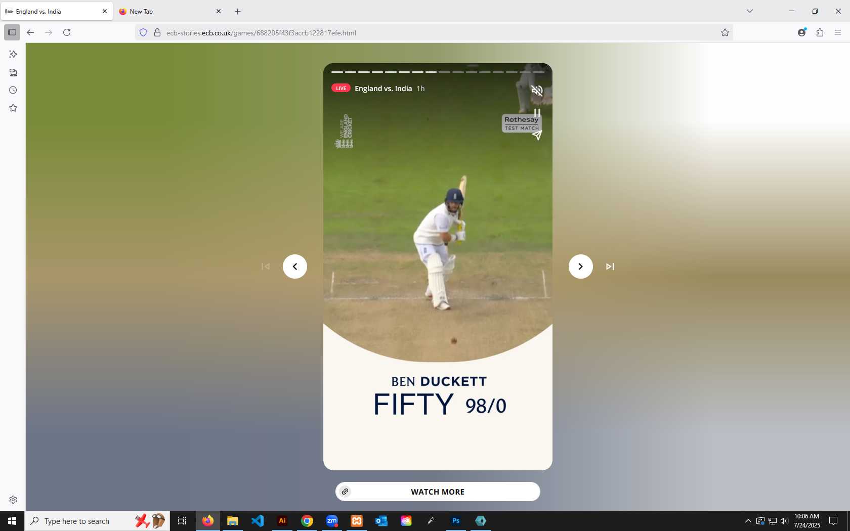Viewport: 850px width, 531px height.
Task: Open File Explorer from the taskbar
Action: pos(232,521)
